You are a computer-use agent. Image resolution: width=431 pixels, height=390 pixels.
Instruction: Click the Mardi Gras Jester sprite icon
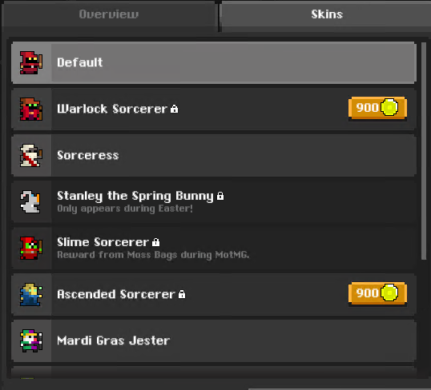click(x=31, y=340)
